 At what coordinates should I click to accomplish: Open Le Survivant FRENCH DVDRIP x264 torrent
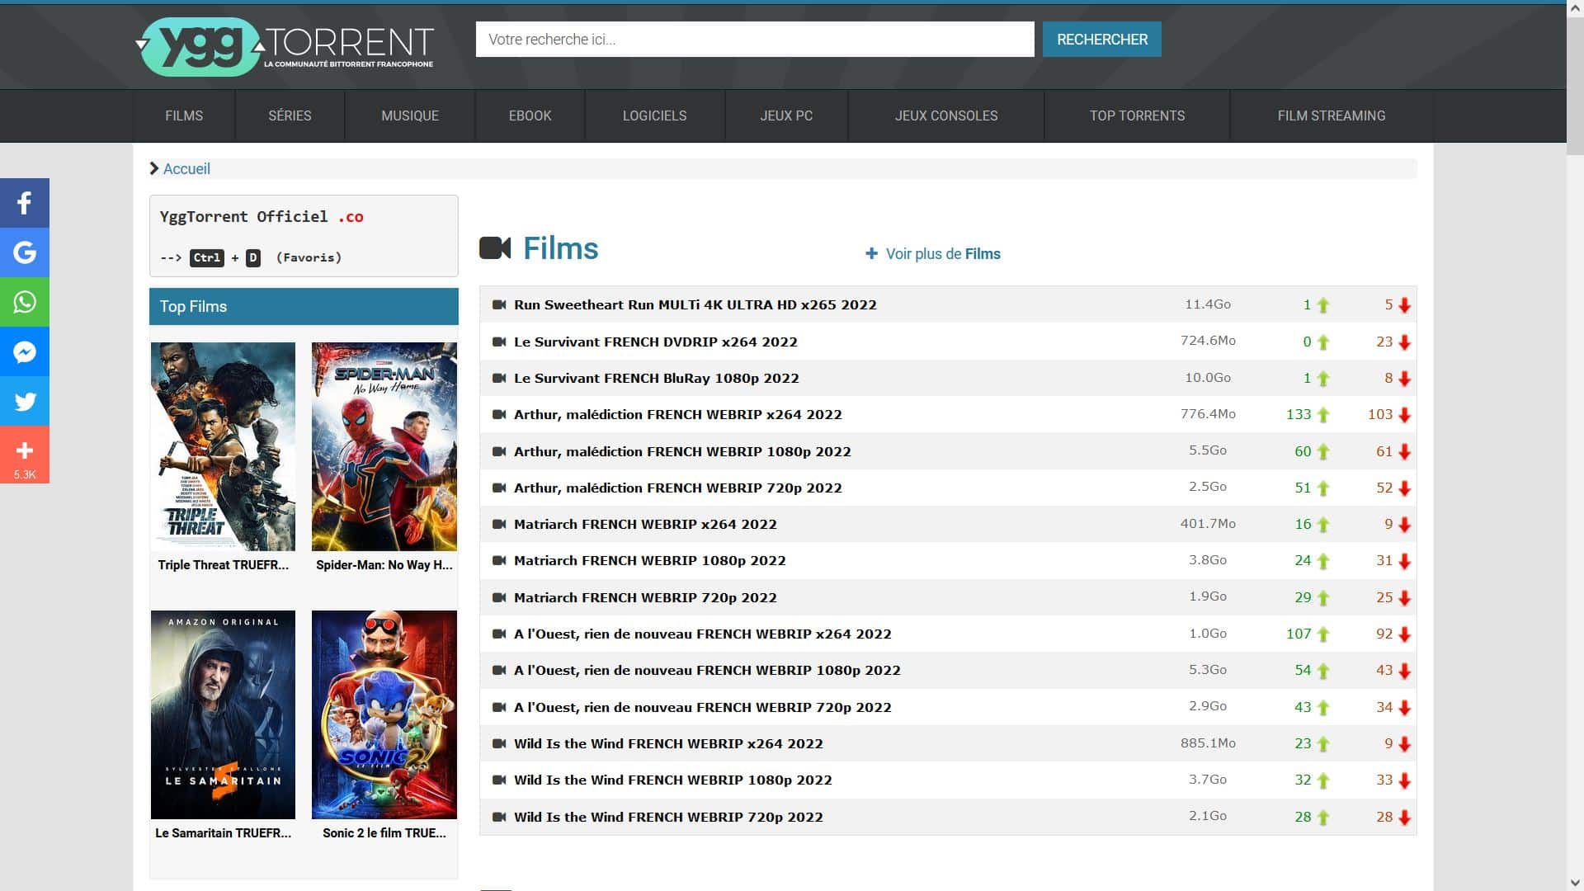[656, 342]
